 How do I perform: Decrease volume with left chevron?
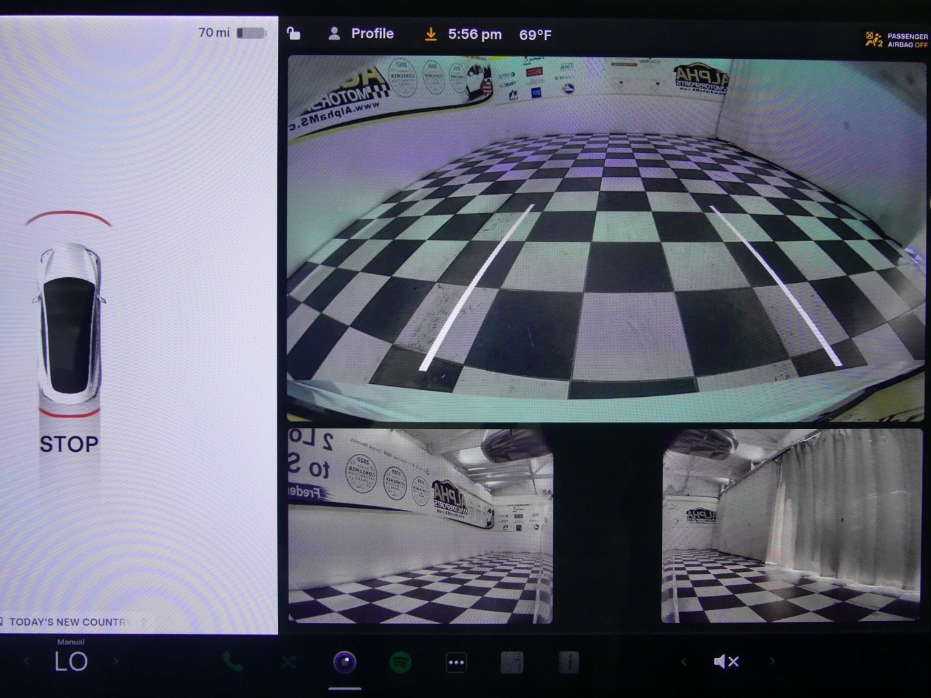pos(683,661)
